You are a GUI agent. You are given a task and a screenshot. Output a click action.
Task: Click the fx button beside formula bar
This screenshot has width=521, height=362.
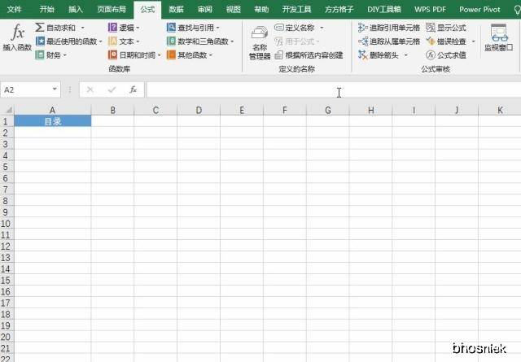[134, 89]
